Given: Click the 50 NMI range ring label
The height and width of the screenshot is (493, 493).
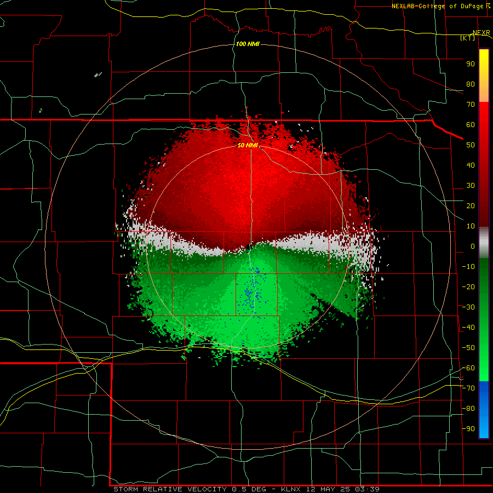Looking at the screenshot, I should (x=248, y=145).
